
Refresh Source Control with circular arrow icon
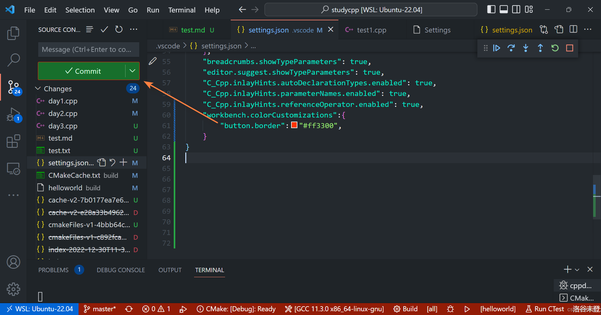[119, 29]
